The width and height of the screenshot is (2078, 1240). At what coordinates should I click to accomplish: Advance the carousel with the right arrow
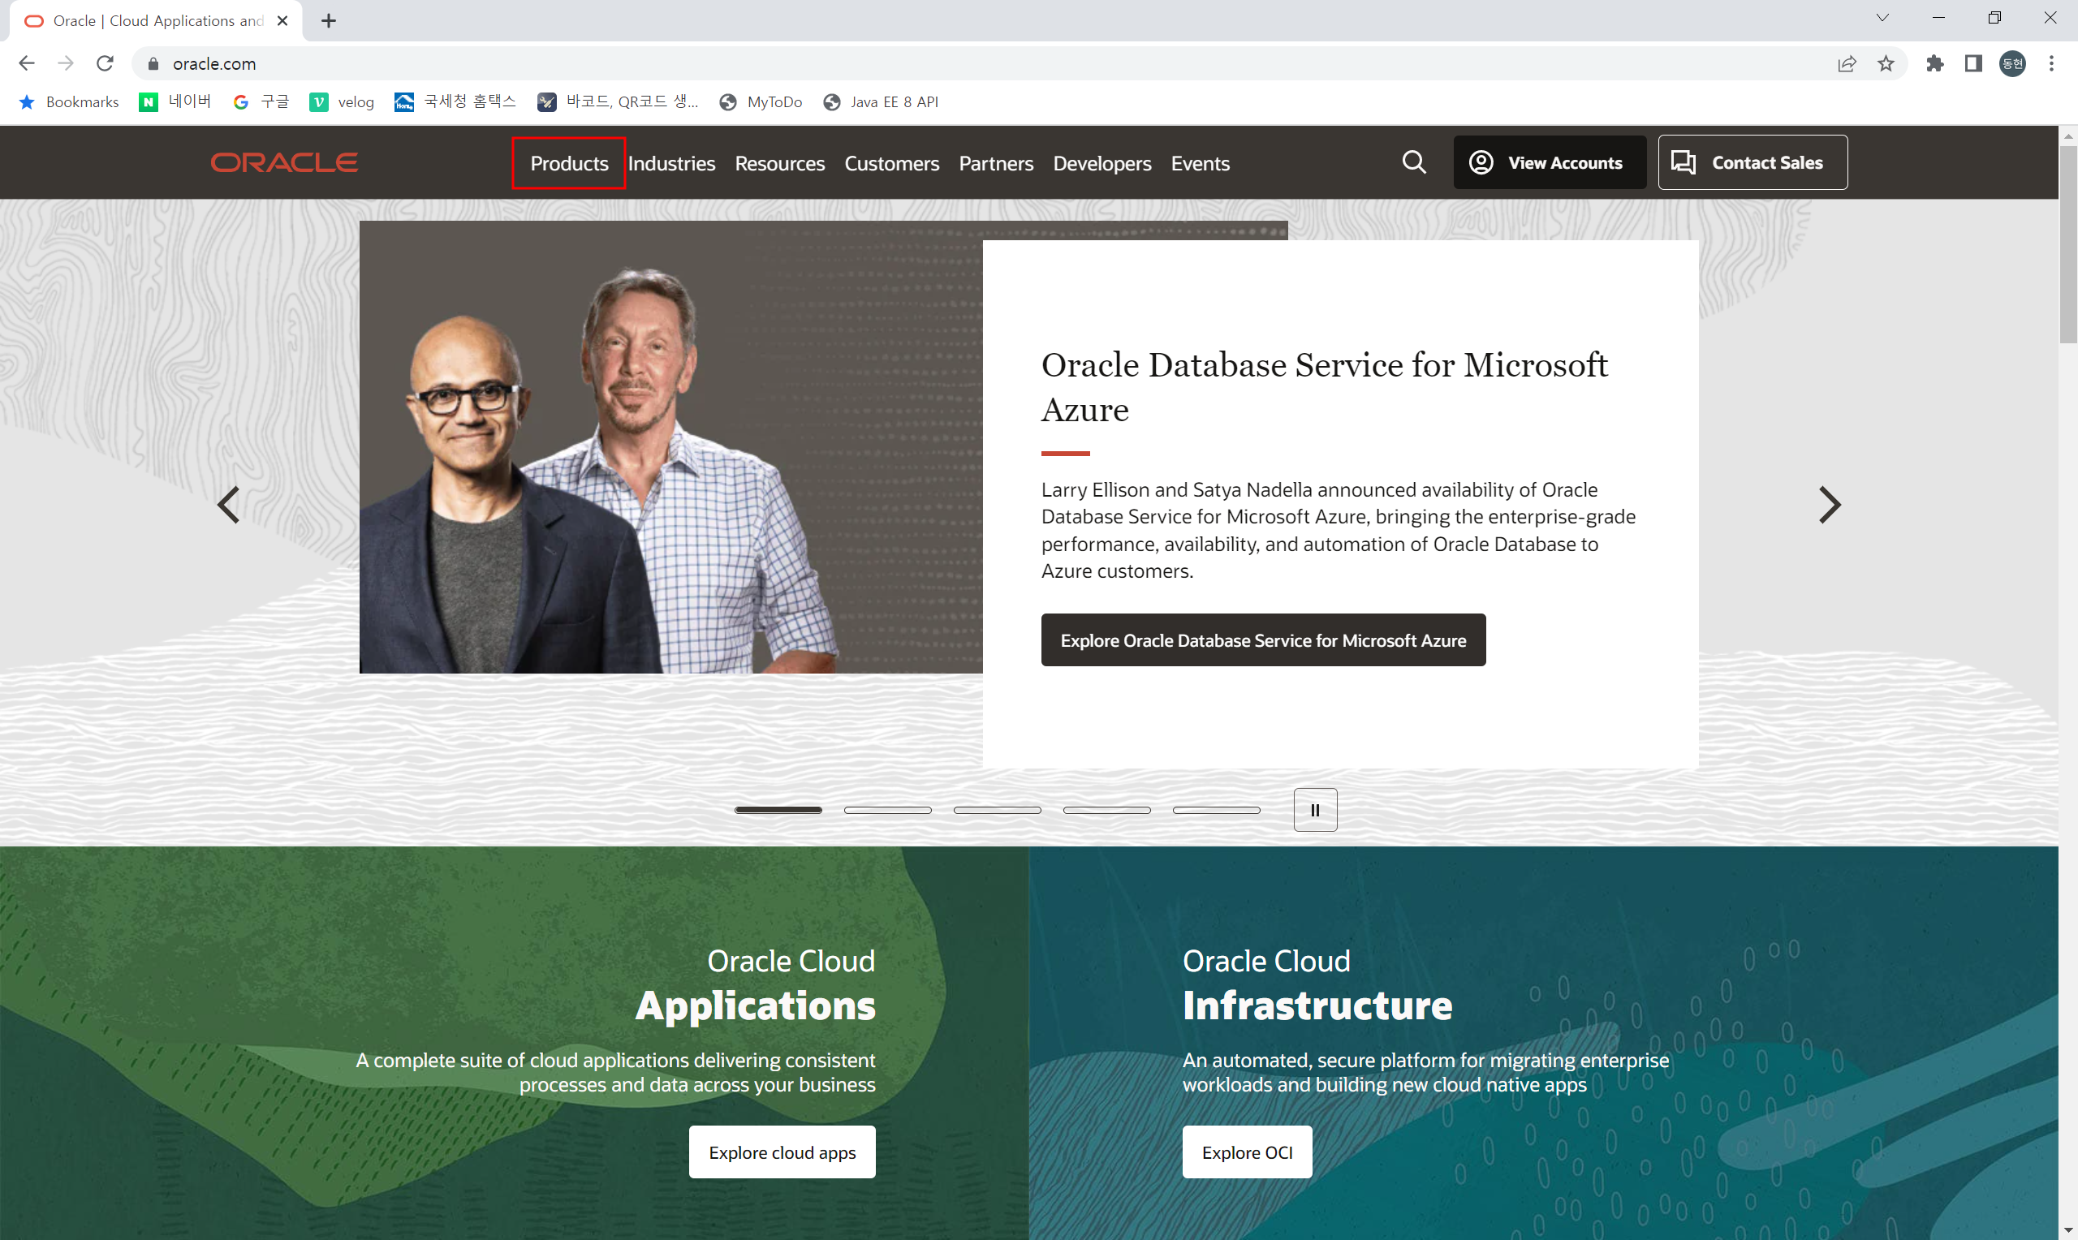pos(1830,505)
